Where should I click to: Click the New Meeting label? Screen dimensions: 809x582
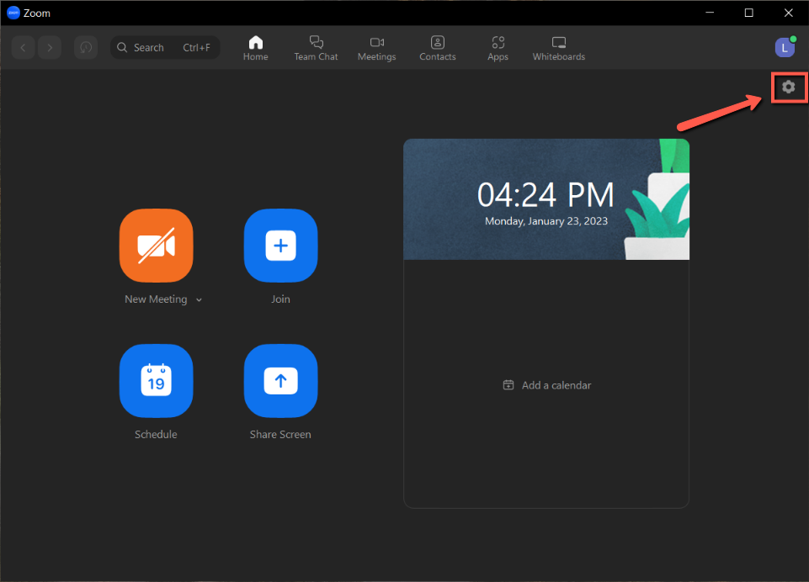point(156,299)
